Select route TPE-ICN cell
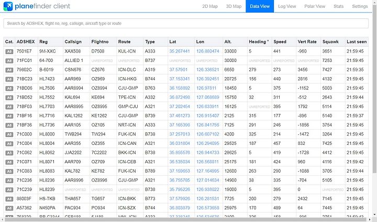 (130, 97)
